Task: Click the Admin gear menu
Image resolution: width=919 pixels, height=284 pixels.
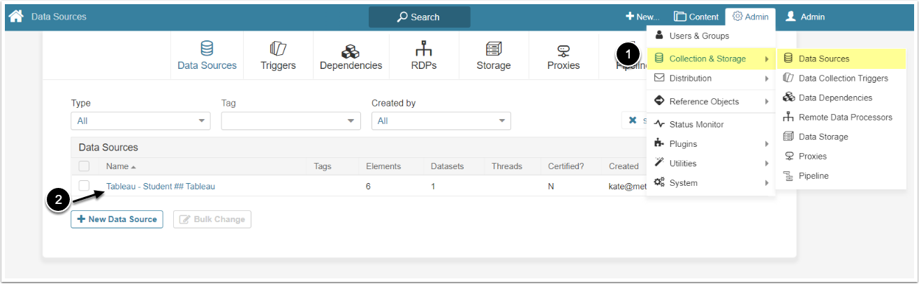Action: 750,17
